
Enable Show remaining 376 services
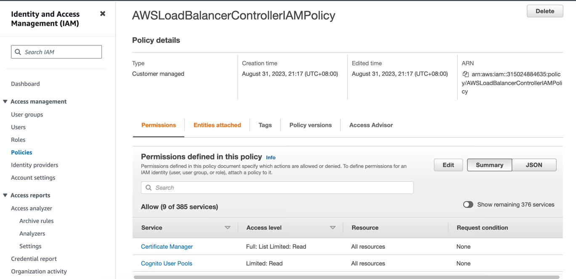(x=468, y=204)
